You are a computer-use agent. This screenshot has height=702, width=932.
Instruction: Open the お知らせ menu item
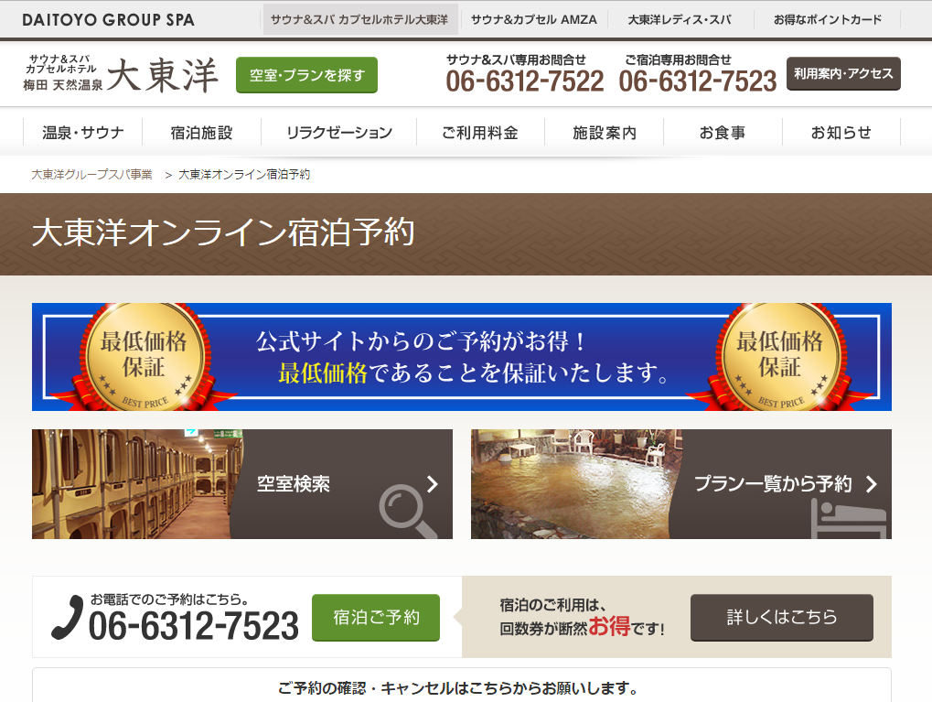(841, 132)
